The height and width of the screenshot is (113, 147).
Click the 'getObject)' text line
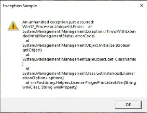point(32,50)
